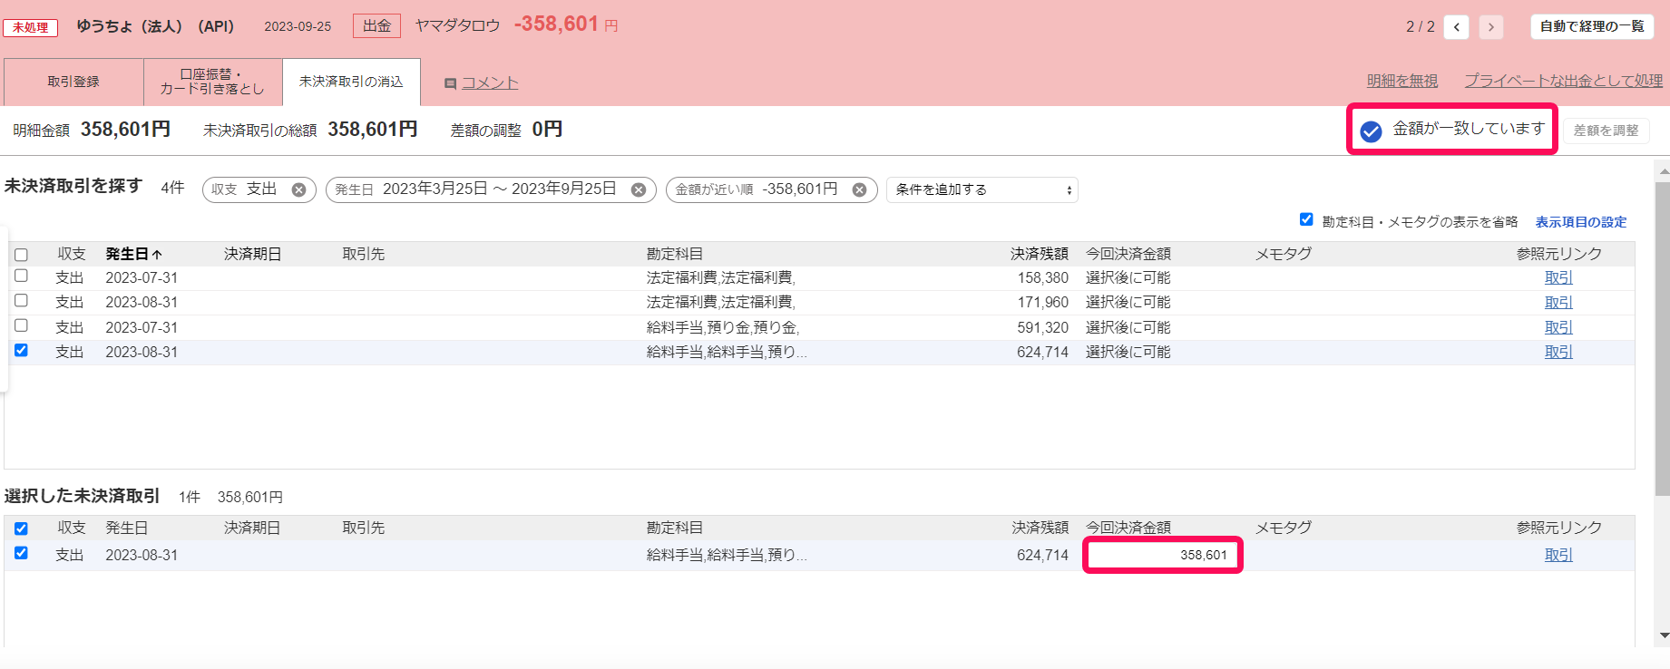Screen dimensions: 1670x669
Task: Toggle select-all checkbox in unsettled list header
Action: point(22,255)
